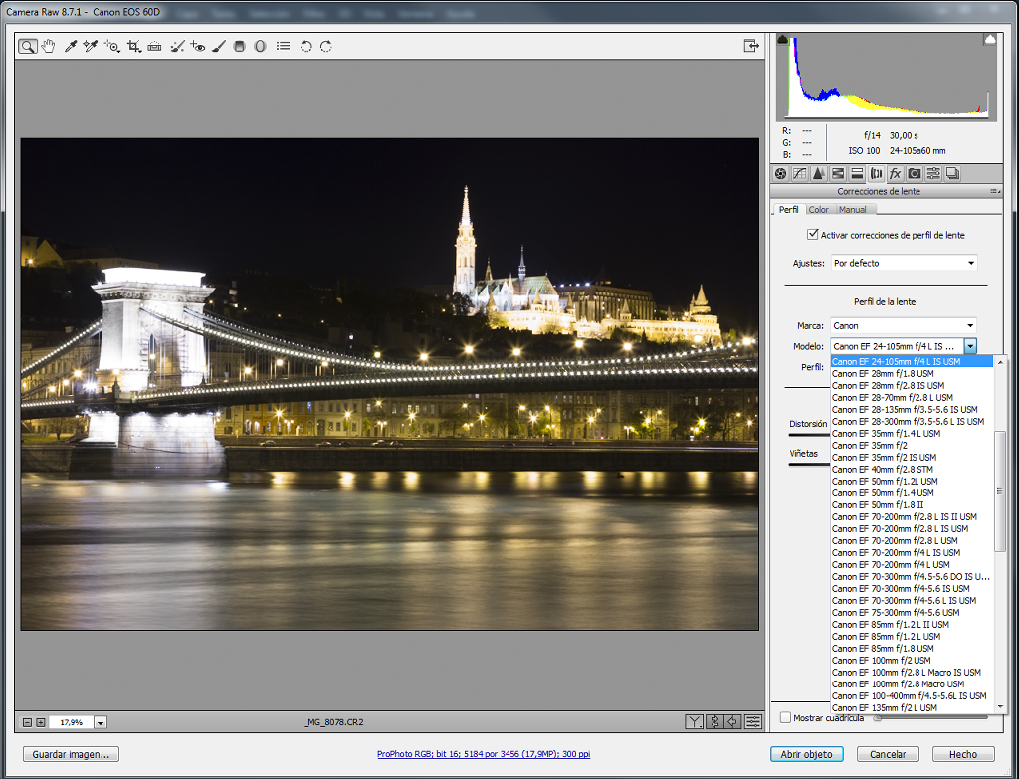Switch to the Manual tab
1019x779 pixels.
[852, 209]
